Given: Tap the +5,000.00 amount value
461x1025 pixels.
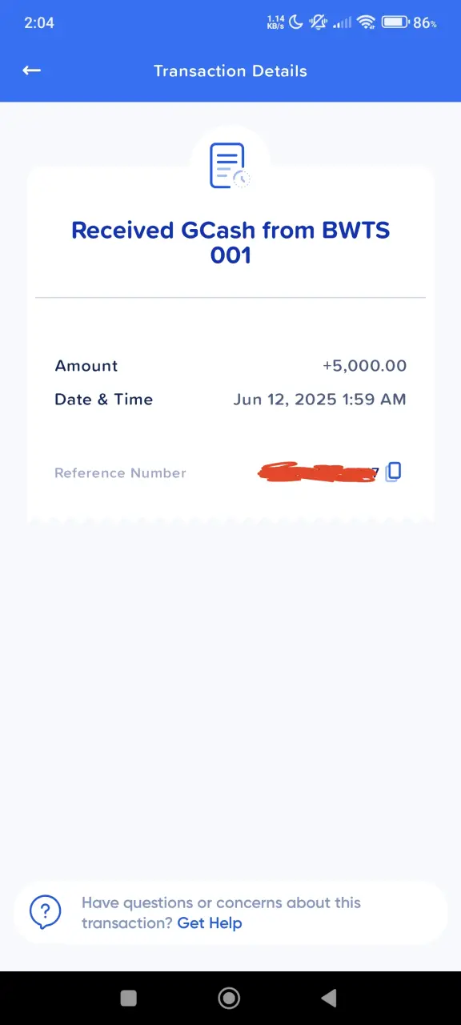Looking at the screenshot, I should [x=364, y=366].
